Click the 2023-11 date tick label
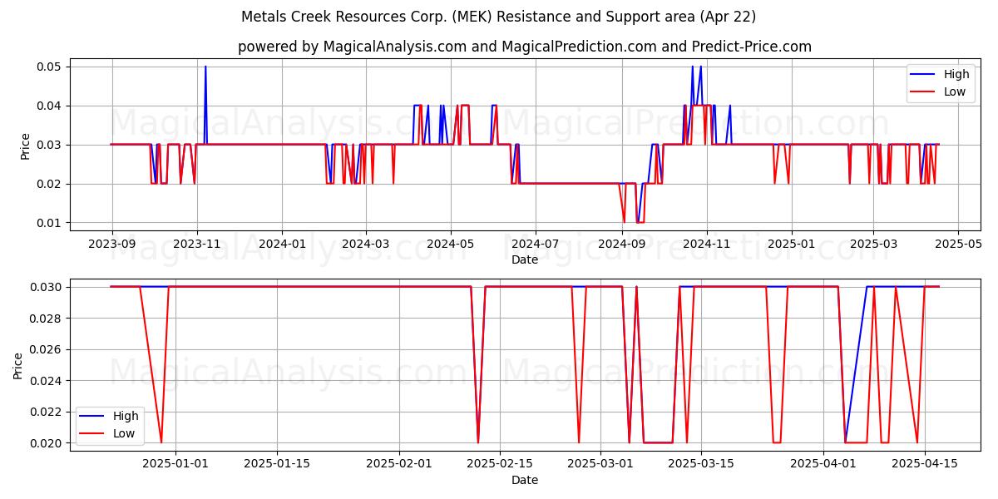The image size is (998, 499). [197, 244]
